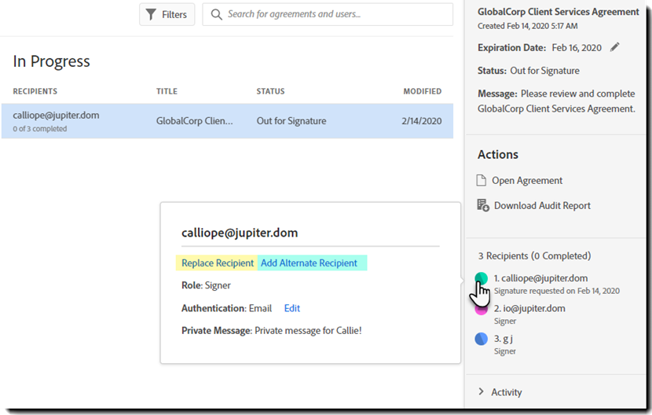Click the magnifying glass search icon
Screen dimensions: 652x415
[x=216, y=14]
